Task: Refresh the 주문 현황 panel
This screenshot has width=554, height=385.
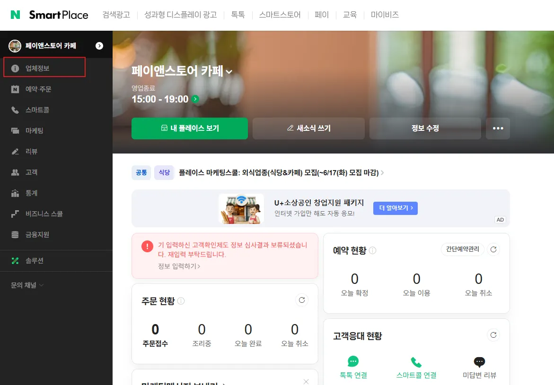Action: (x=302, y=300)
